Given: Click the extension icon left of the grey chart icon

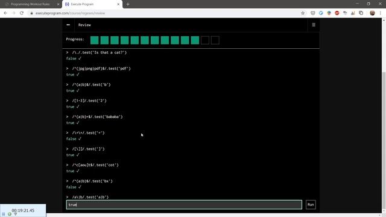Looking at the screenshot, I should click(345, 13).
